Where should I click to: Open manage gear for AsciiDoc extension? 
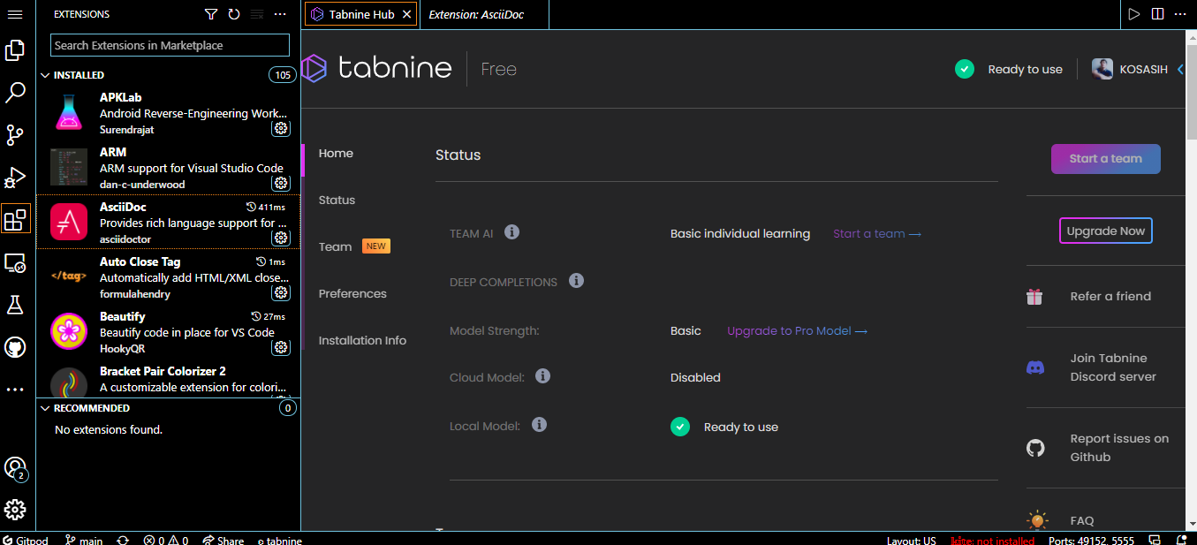point(281,238)
